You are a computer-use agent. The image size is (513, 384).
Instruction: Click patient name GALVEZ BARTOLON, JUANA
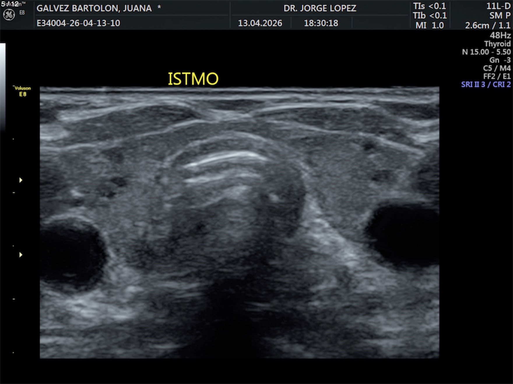click(94, 8)
